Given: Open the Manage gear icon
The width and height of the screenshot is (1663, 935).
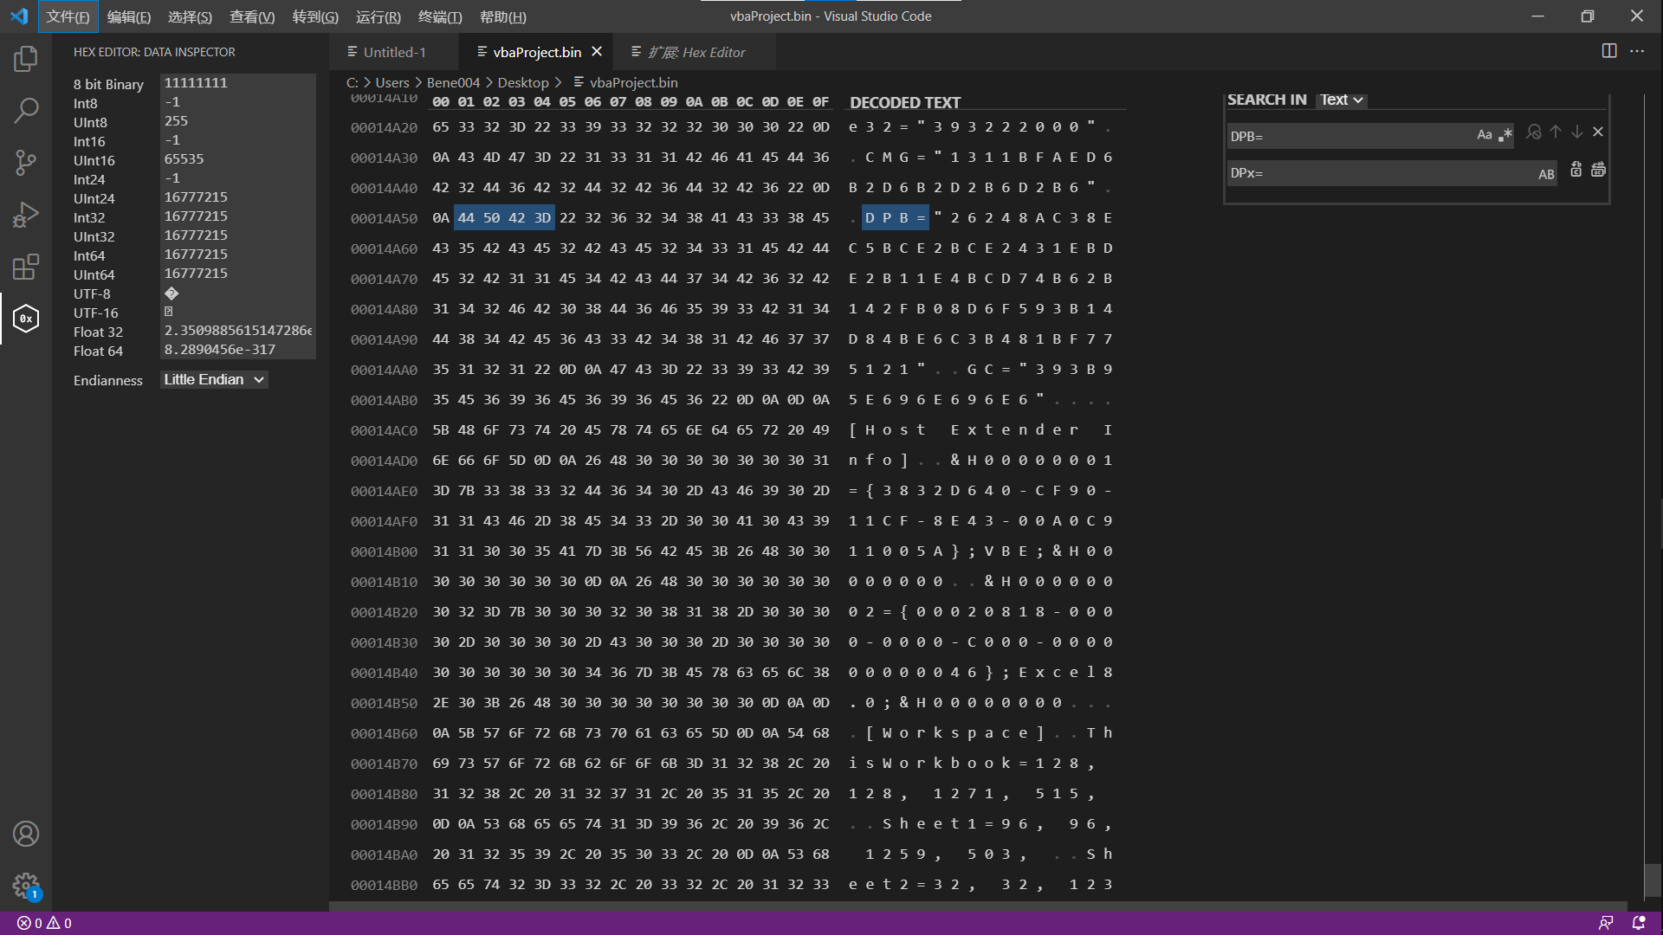Looking at the screenshot, I should (26, 885).
